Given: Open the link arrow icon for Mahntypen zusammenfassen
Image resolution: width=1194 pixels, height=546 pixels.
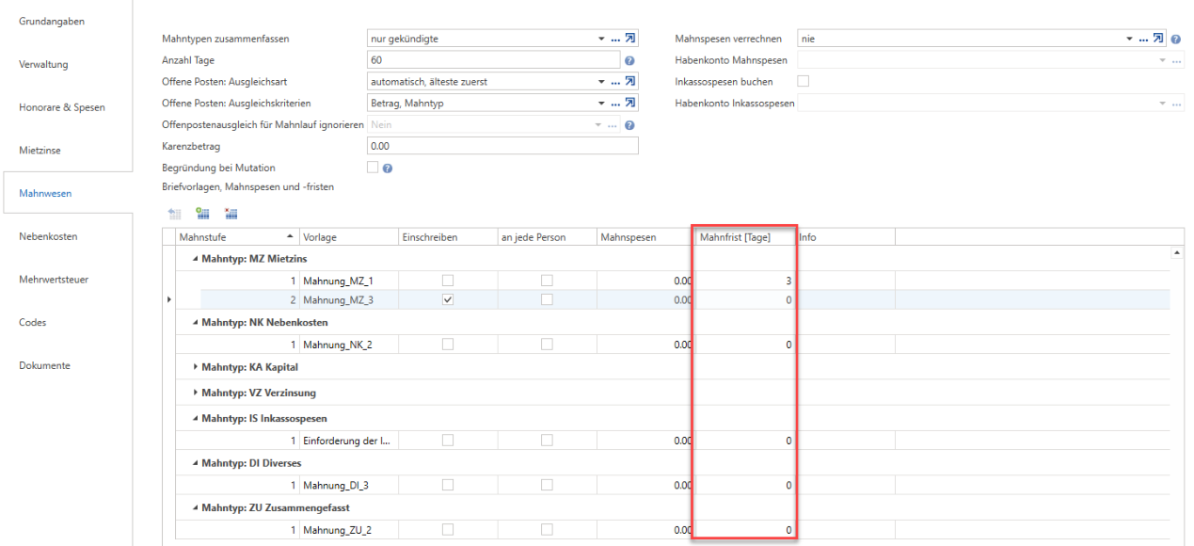Looking at the screenshot, I should tap(631, 39).
